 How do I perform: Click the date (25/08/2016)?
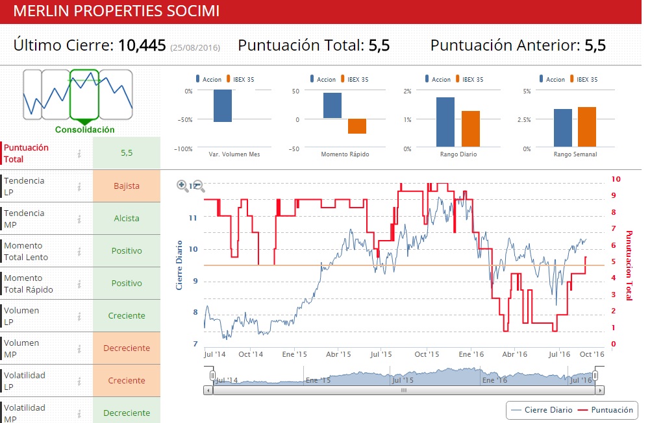point(195,47)
